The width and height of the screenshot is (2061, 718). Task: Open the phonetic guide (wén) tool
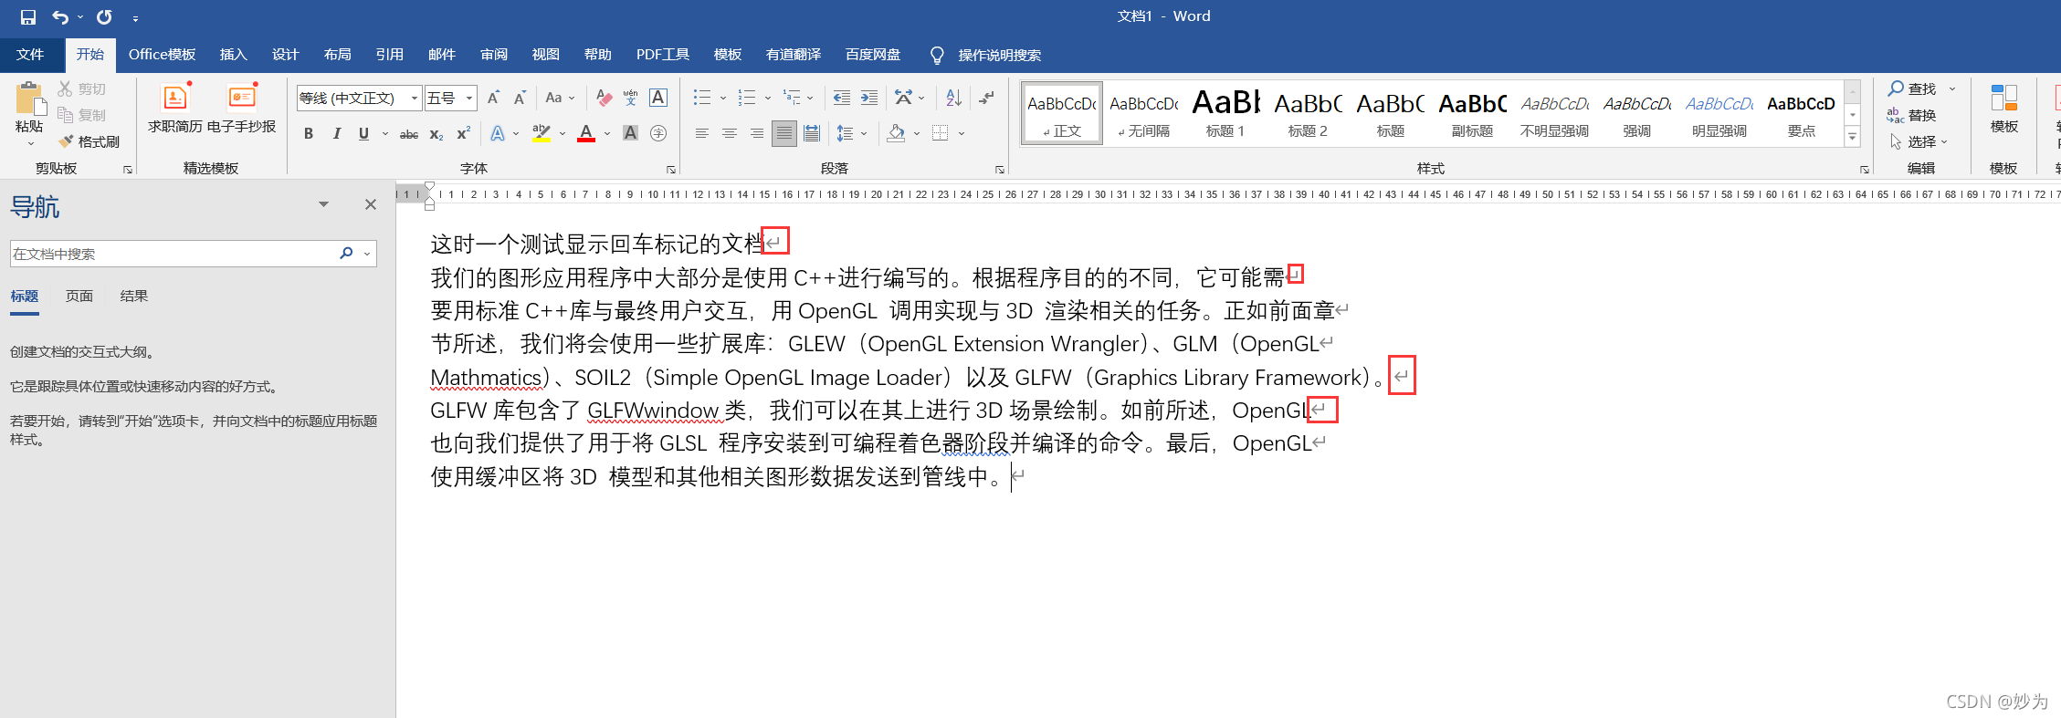coord(631,98)
